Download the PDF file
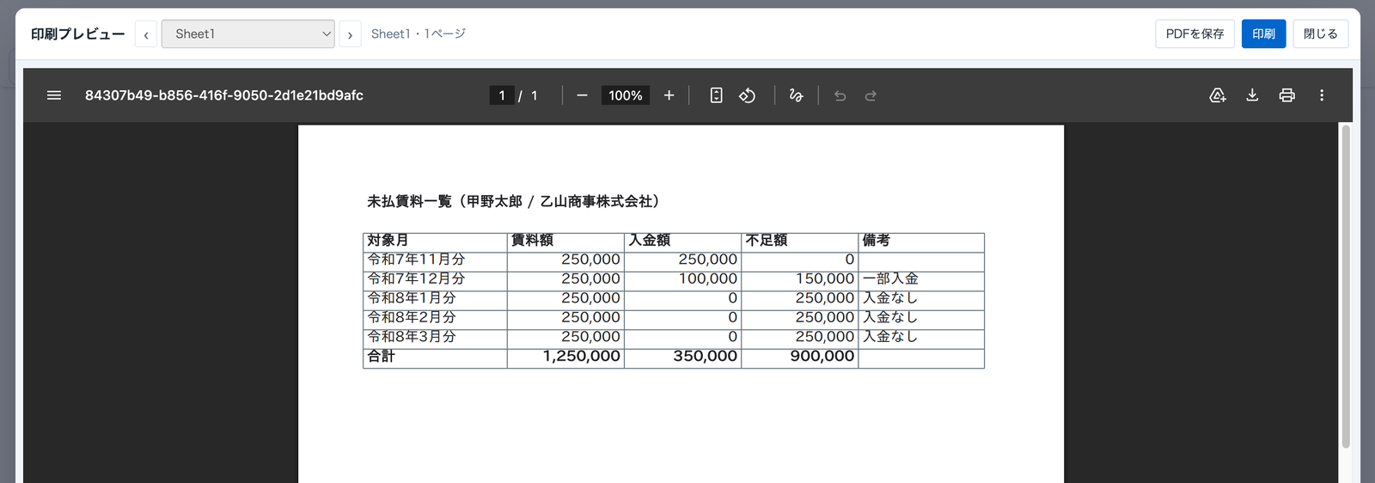Image resolution: width=1375 pixels, height=483 pixels. tap(1252, 95)
